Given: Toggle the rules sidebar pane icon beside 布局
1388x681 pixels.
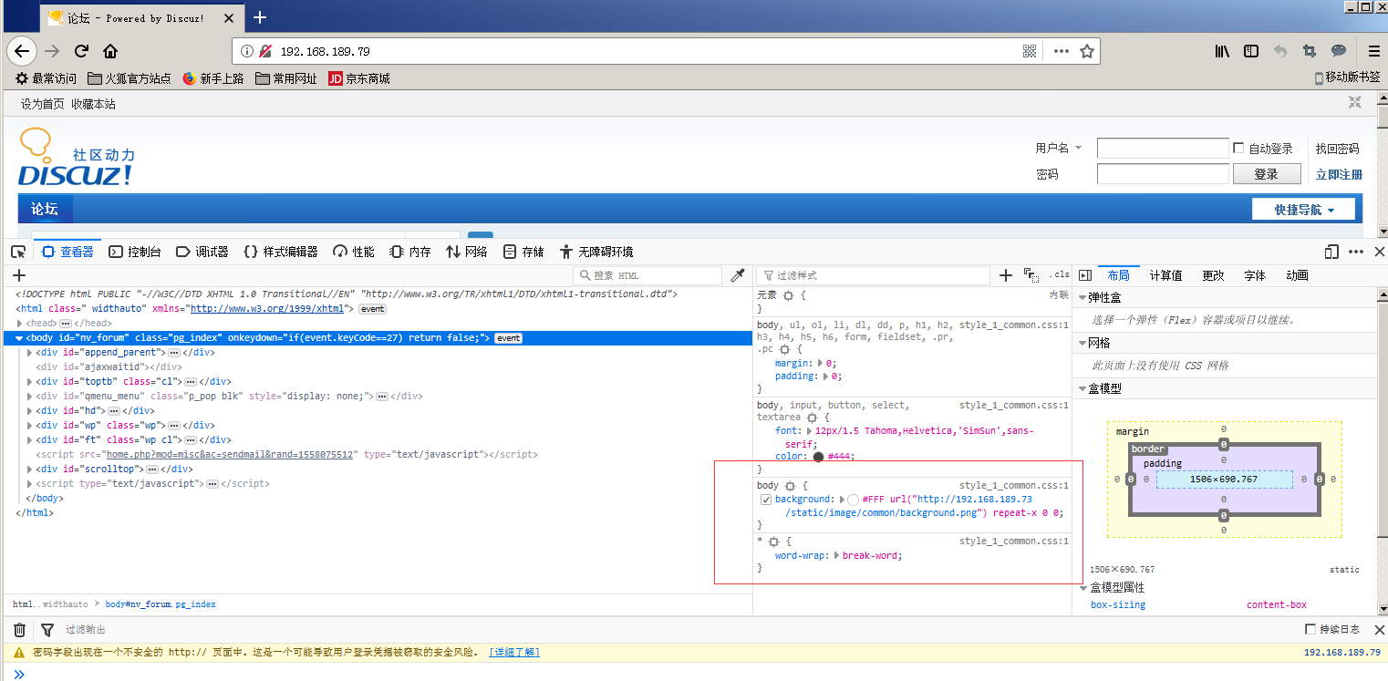Looking at the screenshot, I should (x=1085, y=275).
